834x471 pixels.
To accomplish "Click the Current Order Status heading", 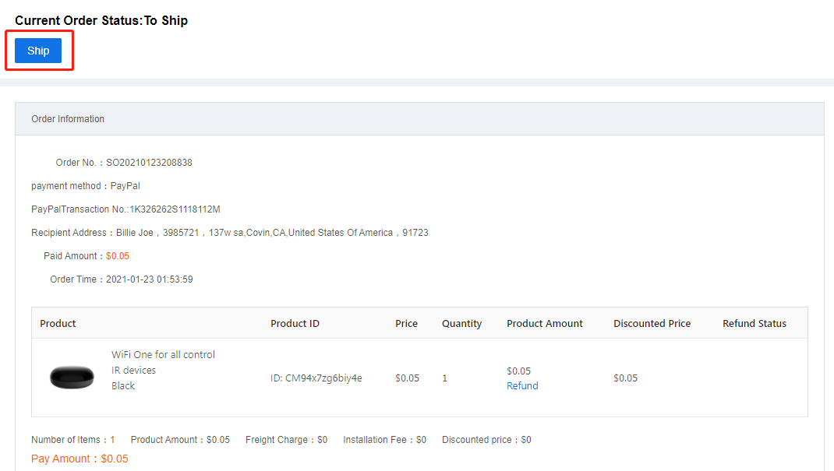I will (x=101, y=21).
